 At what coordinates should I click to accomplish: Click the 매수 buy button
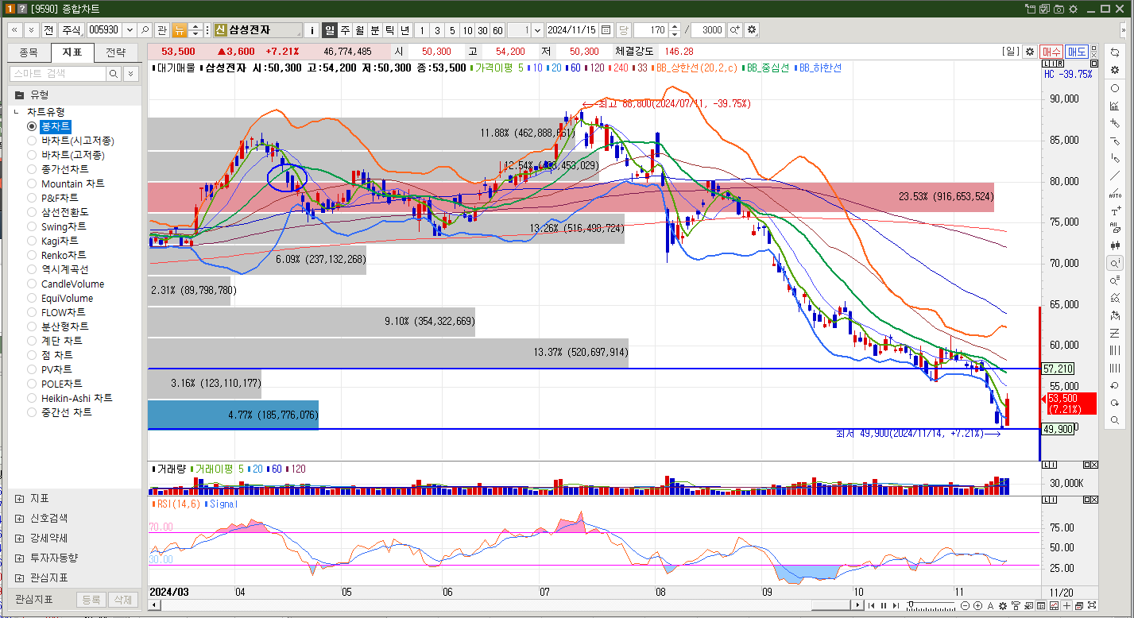(1051, 52)
